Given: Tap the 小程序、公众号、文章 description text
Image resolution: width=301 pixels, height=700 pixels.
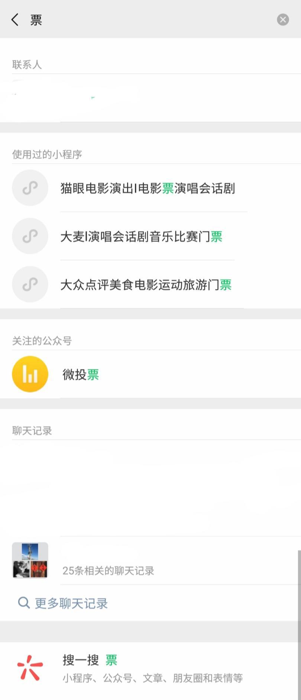Looking at the screenshot, I should 152,678.
